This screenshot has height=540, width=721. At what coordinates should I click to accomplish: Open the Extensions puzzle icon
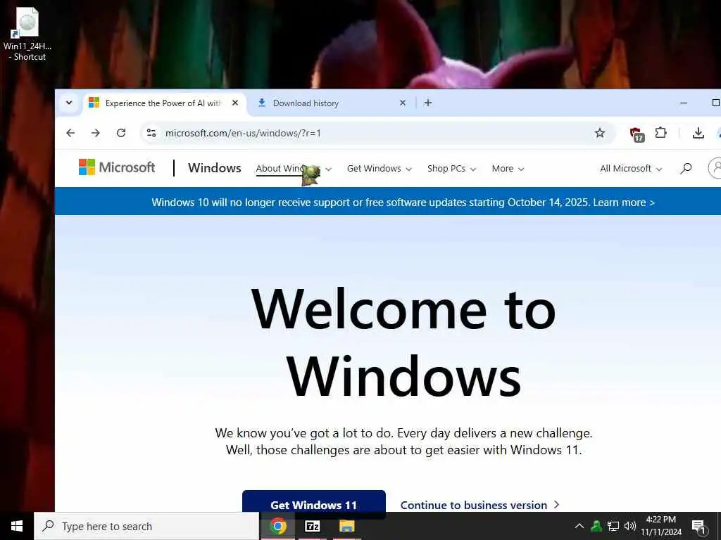click(660, 133)
